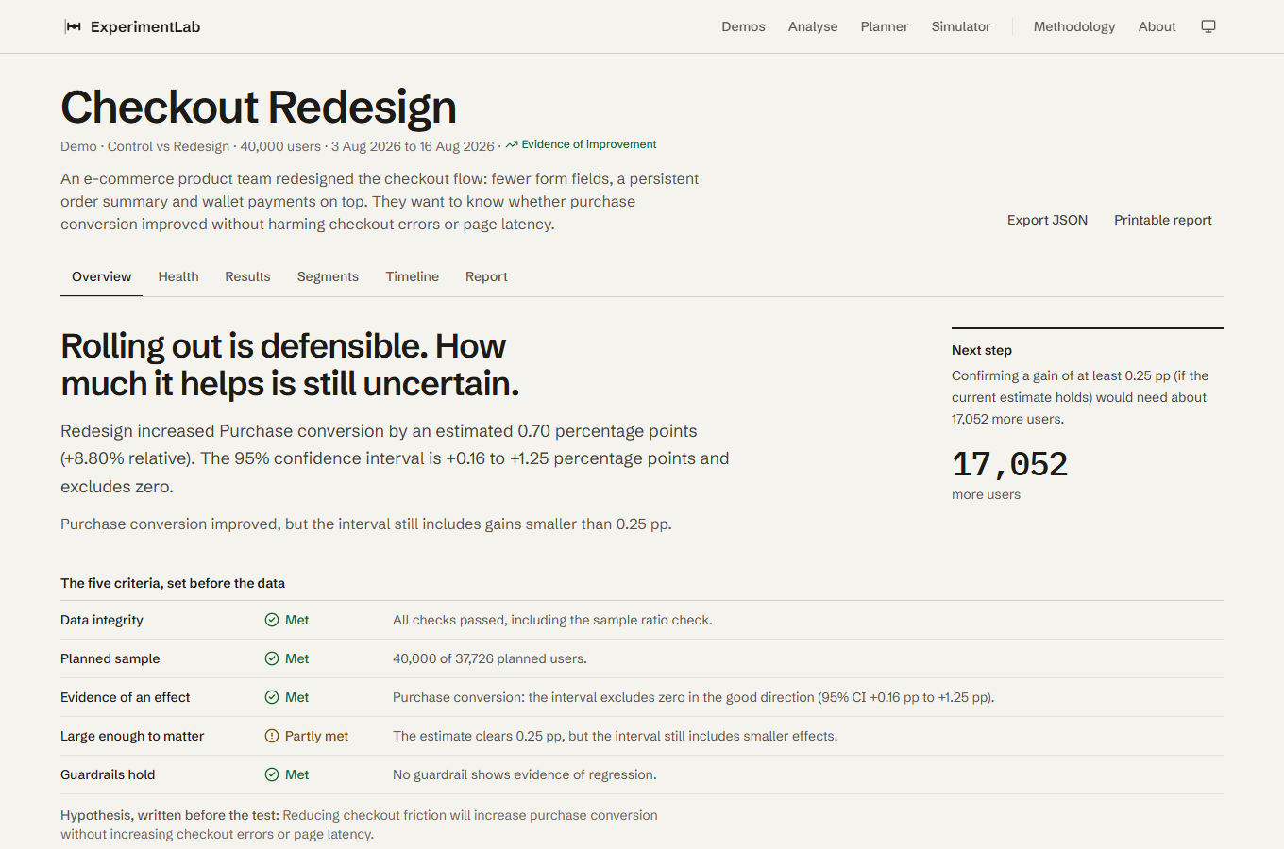Open the Analyse nav item
The image size is (1284, 849).
coord(813,26)
